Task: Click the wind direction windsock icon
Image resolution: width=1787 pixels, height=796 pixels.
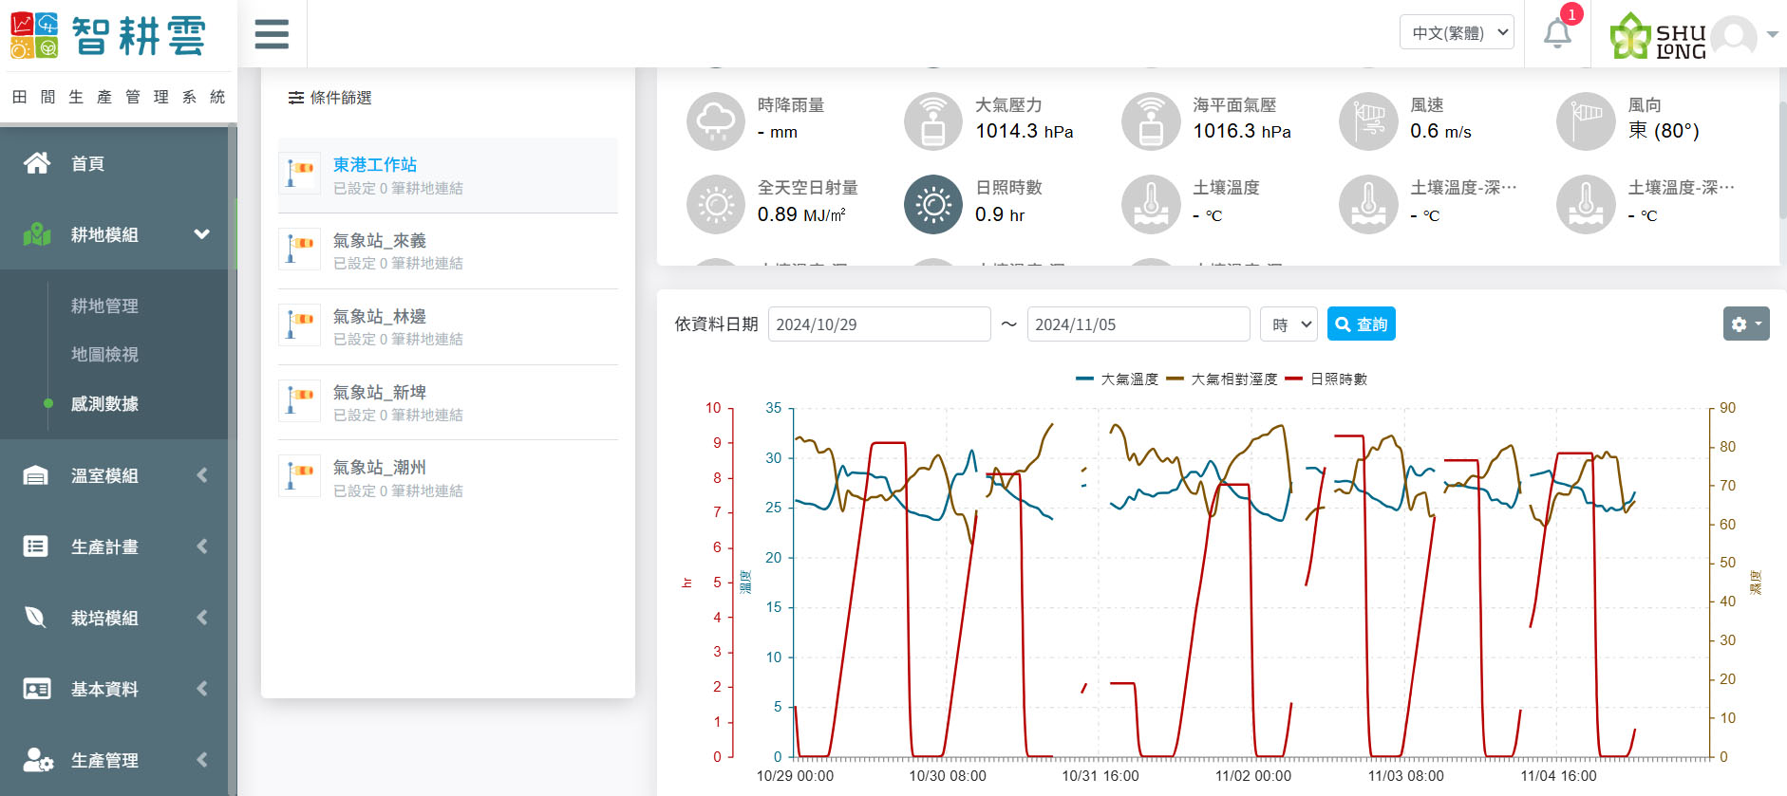Action: 1586,121
